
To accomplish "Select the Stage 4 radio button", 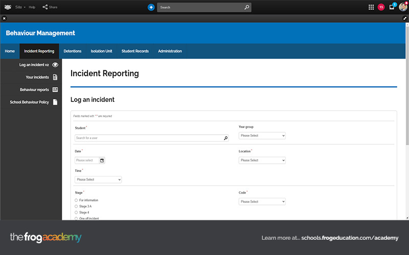I will tap(76, 213).
